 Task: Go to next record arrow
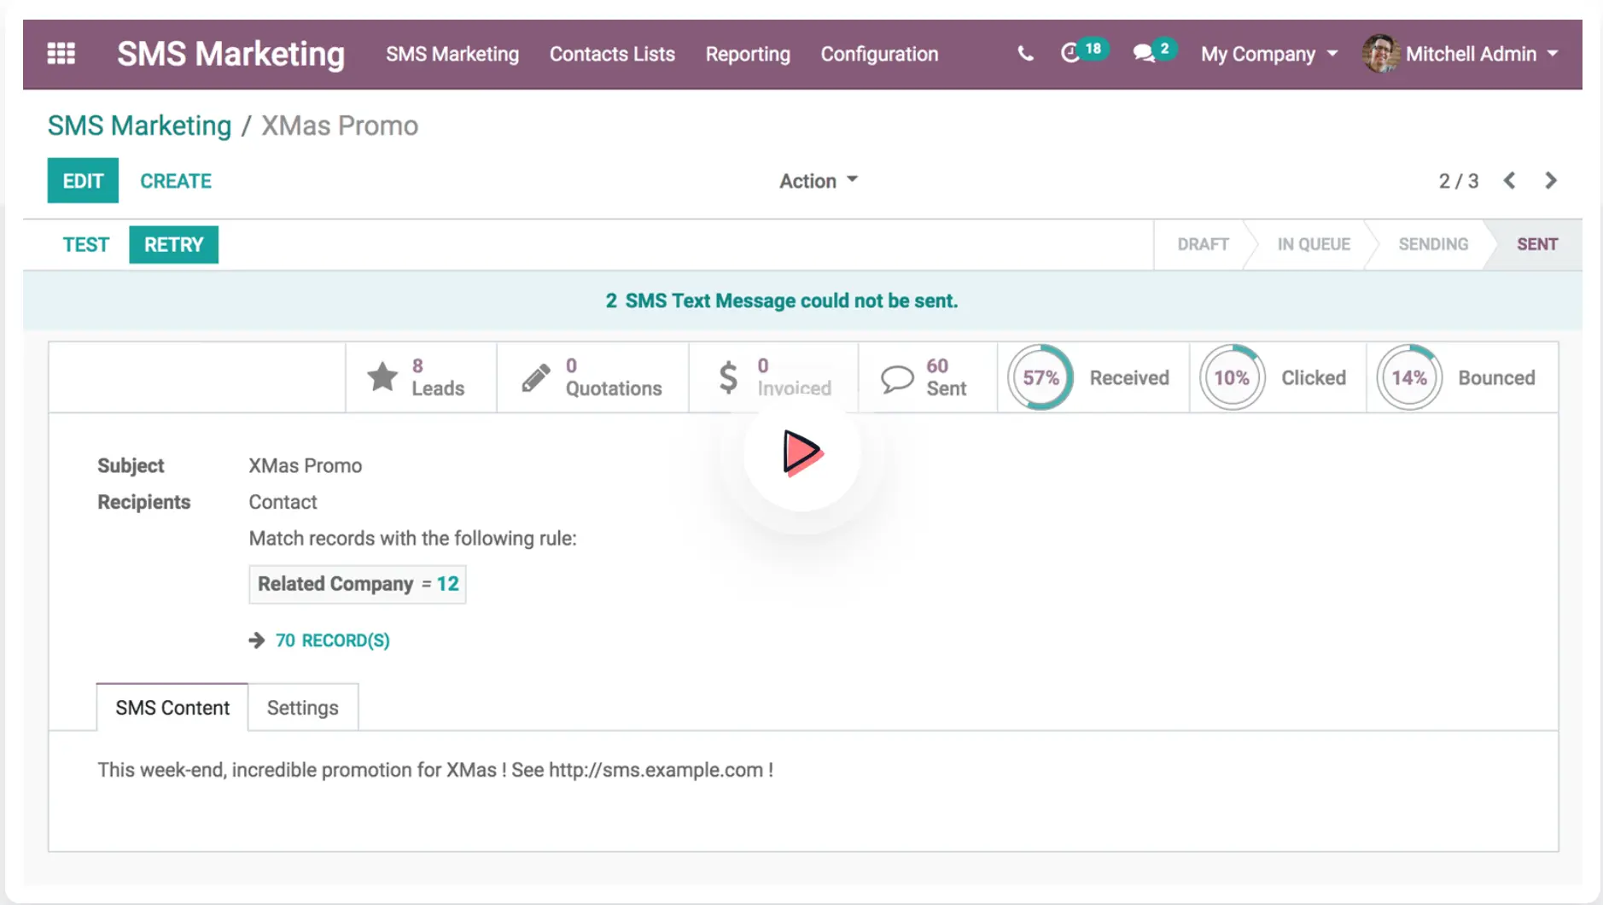tap(1550, 181)
